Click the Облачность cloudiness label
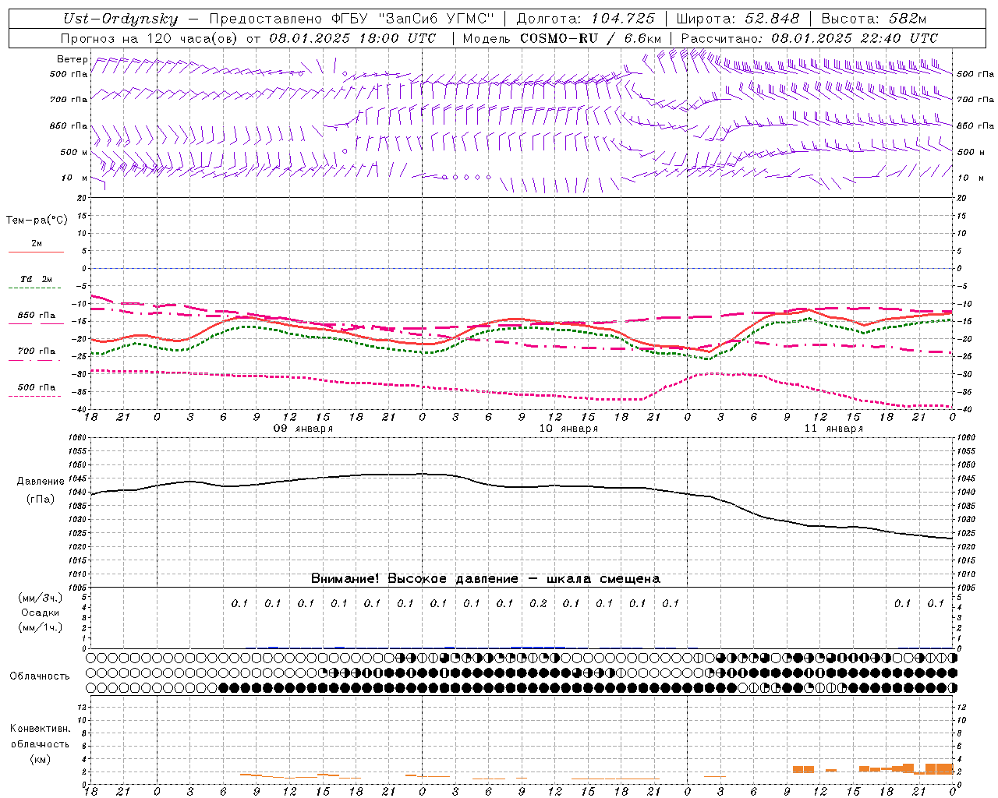Viewport: 998px width, 798px height. (x=40, y=676)
